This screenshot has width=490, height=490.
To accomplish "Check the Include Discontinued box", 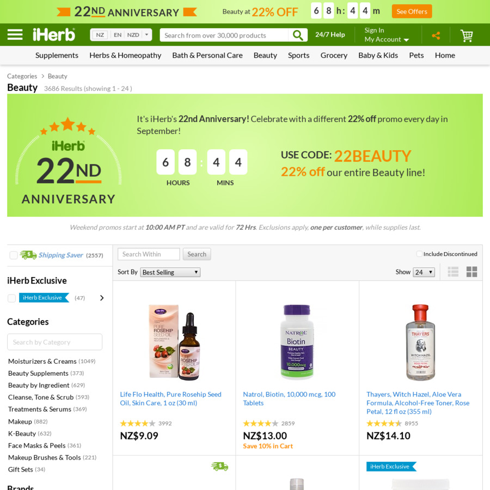I will tap(419, 254).
